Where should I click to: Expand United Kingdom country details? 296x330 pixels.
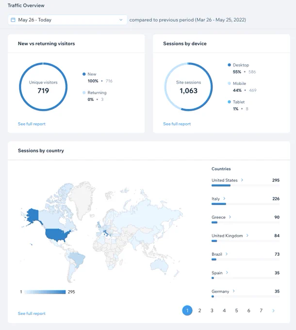[x=247, y=235]
